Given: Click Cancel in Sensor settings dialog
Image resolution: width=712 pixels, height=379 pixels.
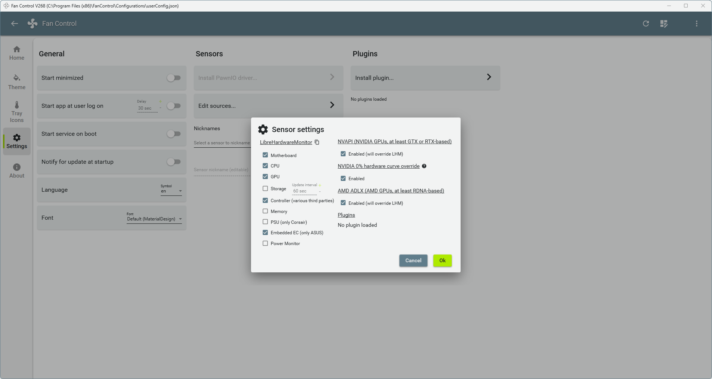Looking at the screenshot, I should (413, 261).
